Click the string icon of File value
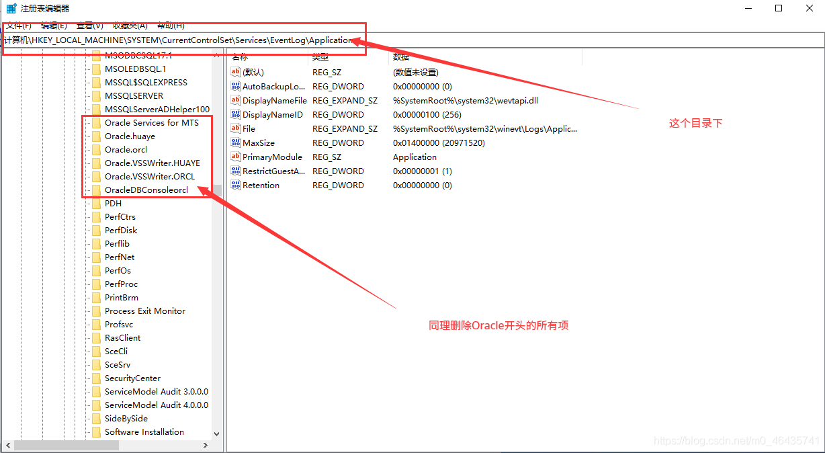Image resolution: width=825 pixels, height=453 pixels. pos(235,128)
